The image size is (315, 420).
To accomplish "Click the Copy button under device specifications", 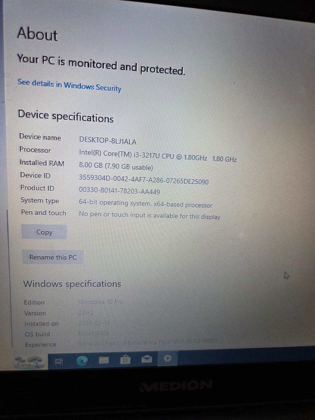I will [x=44, y=232].
